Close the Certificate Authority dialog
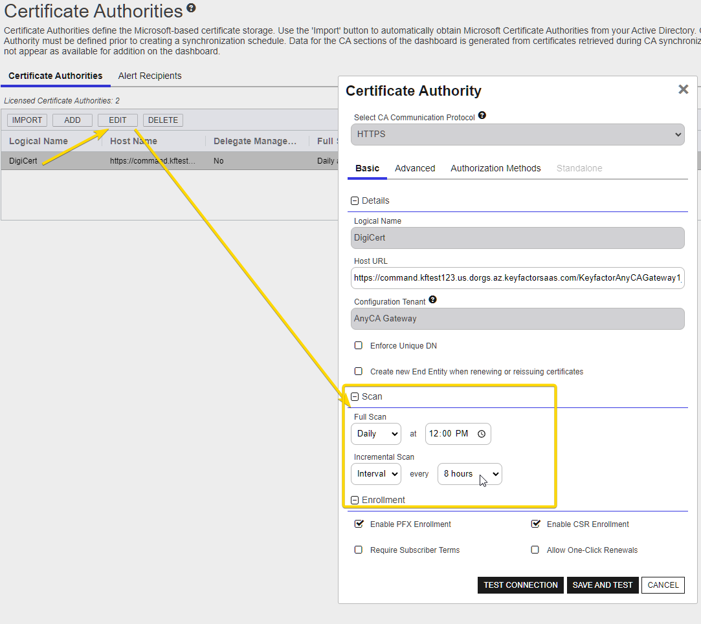The width and height of the screenshot is (701, 624). tap(683, 90)
